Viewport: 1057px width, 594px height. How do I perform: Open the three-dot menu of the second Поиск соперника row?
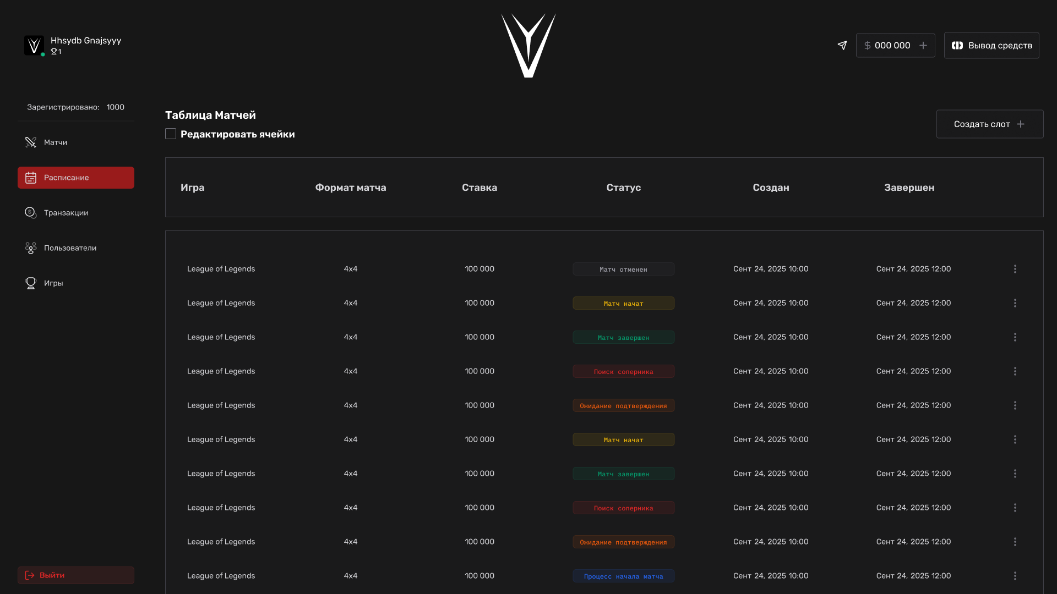tap(1015, 508)
